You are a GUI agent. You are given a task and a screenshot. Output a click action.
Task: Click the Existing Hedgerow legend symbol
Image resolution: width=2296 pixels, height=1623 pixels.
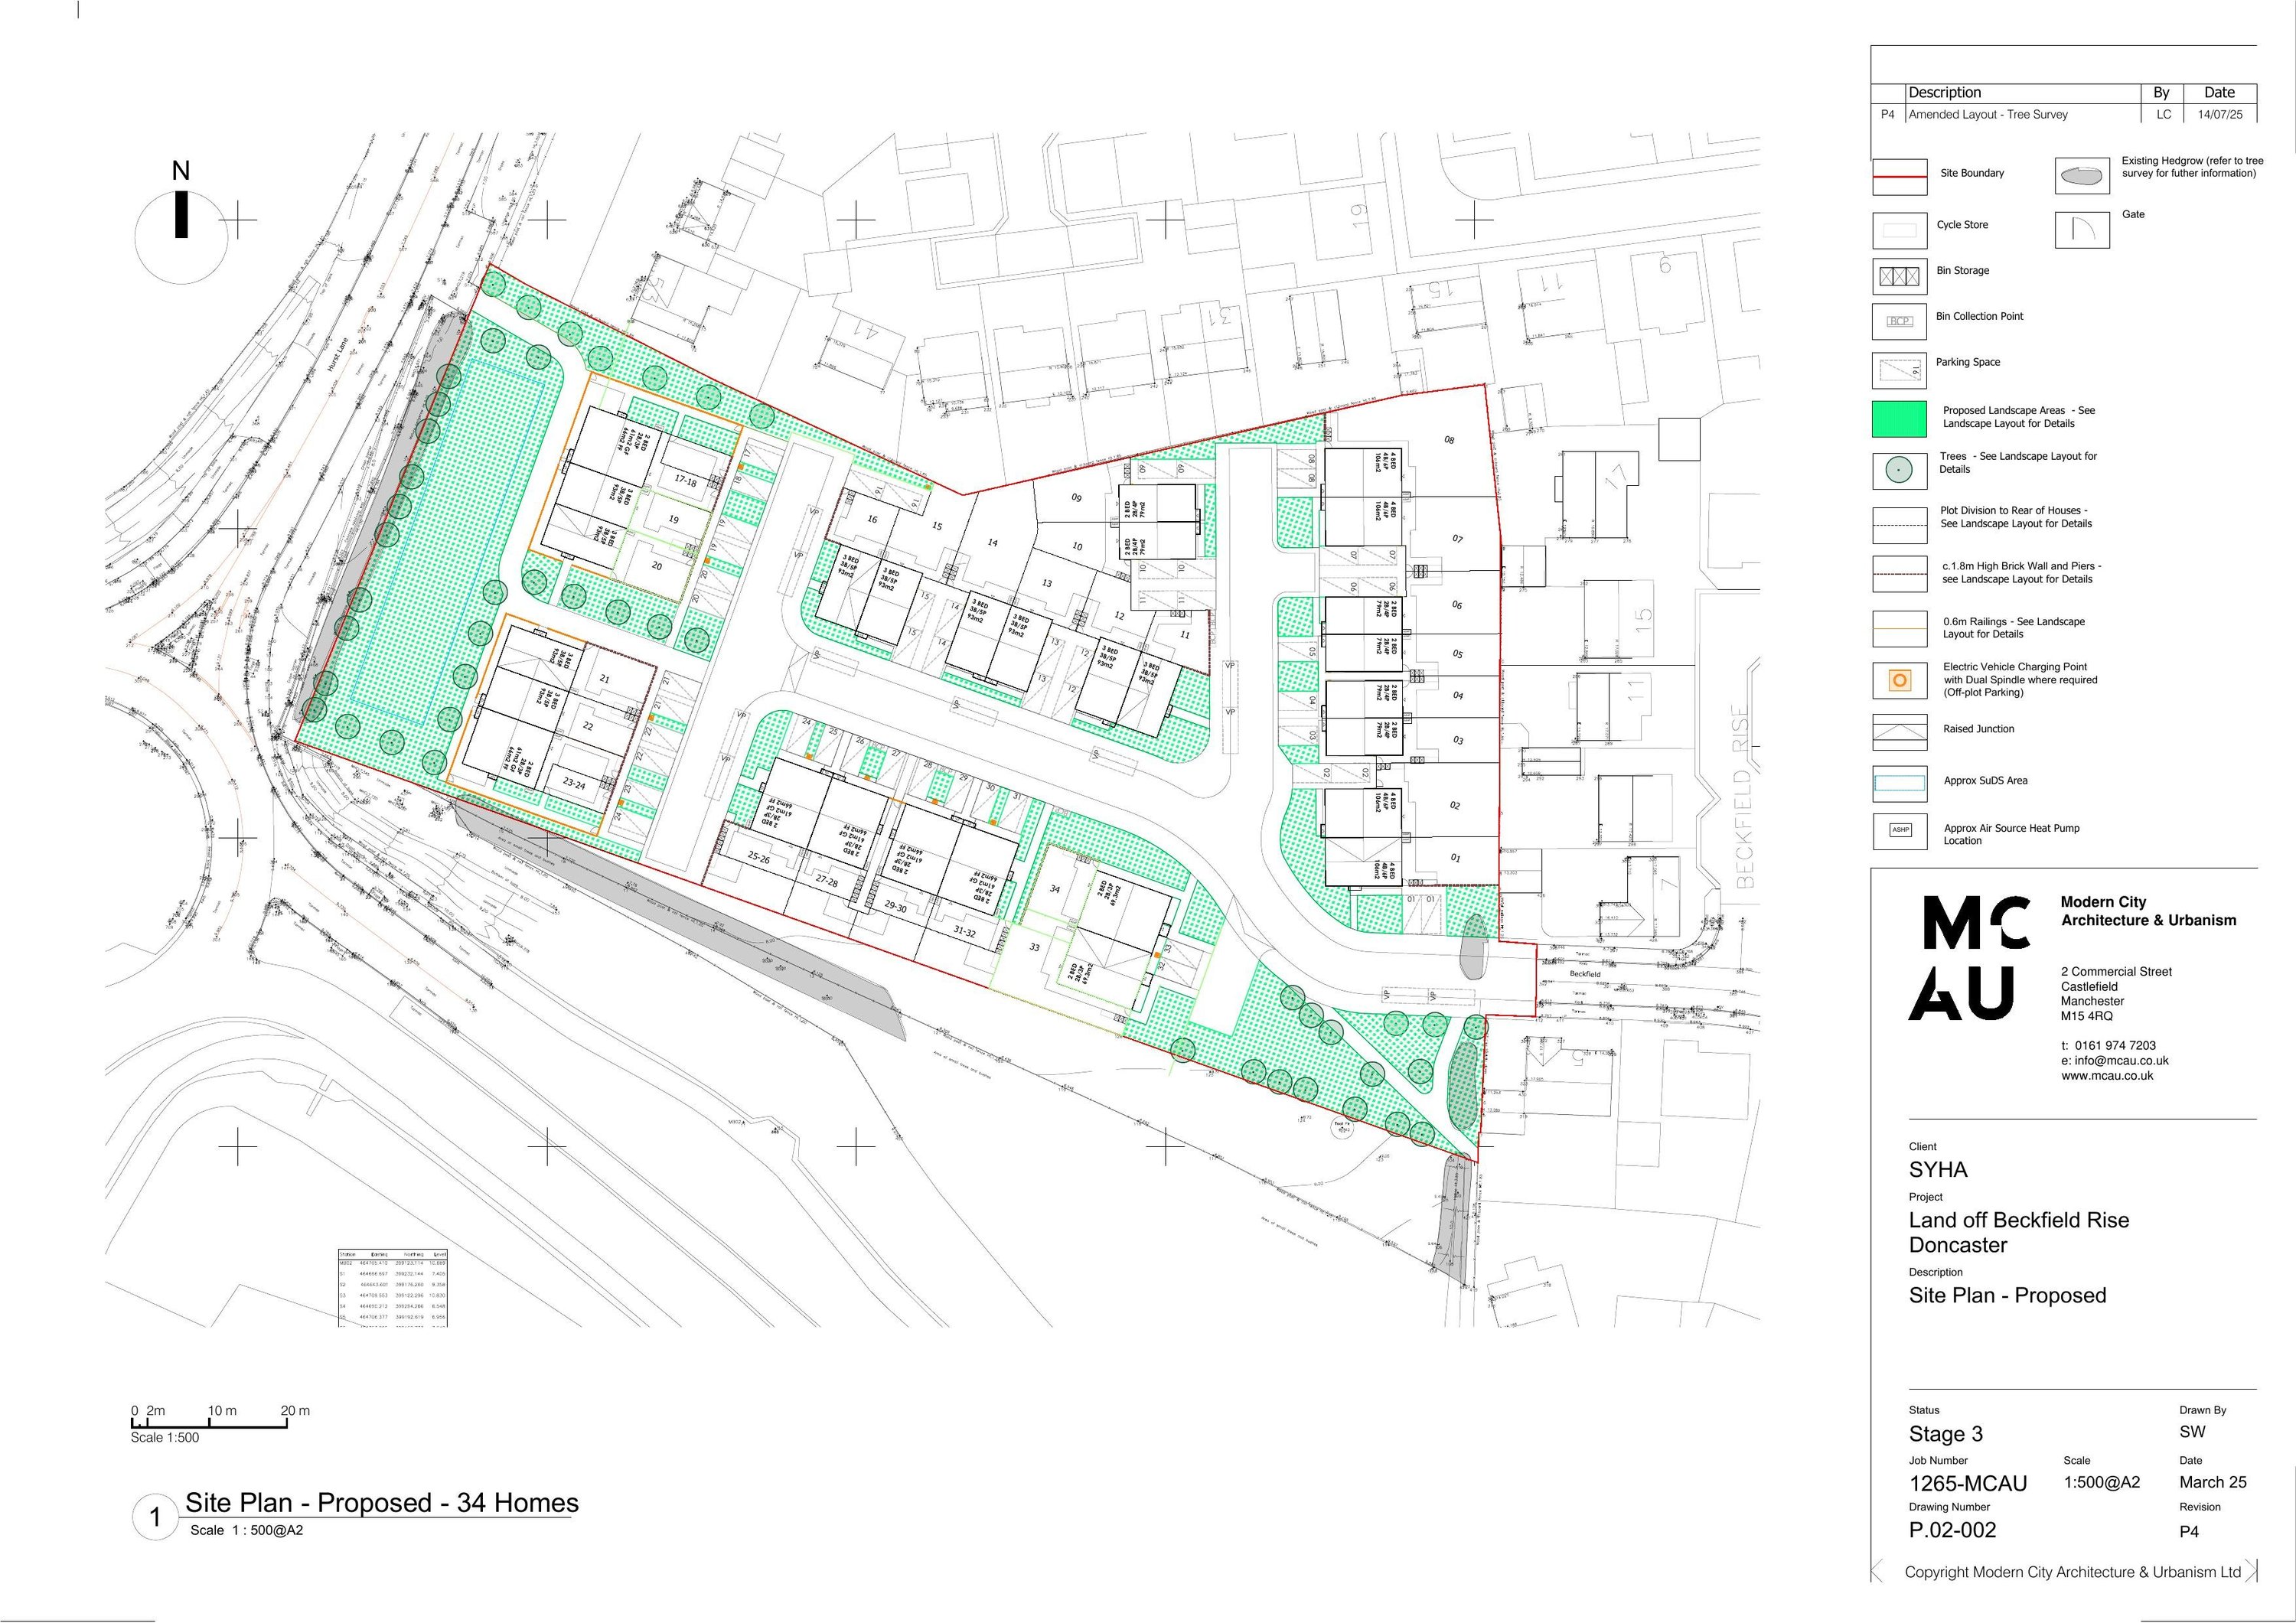2082,176
